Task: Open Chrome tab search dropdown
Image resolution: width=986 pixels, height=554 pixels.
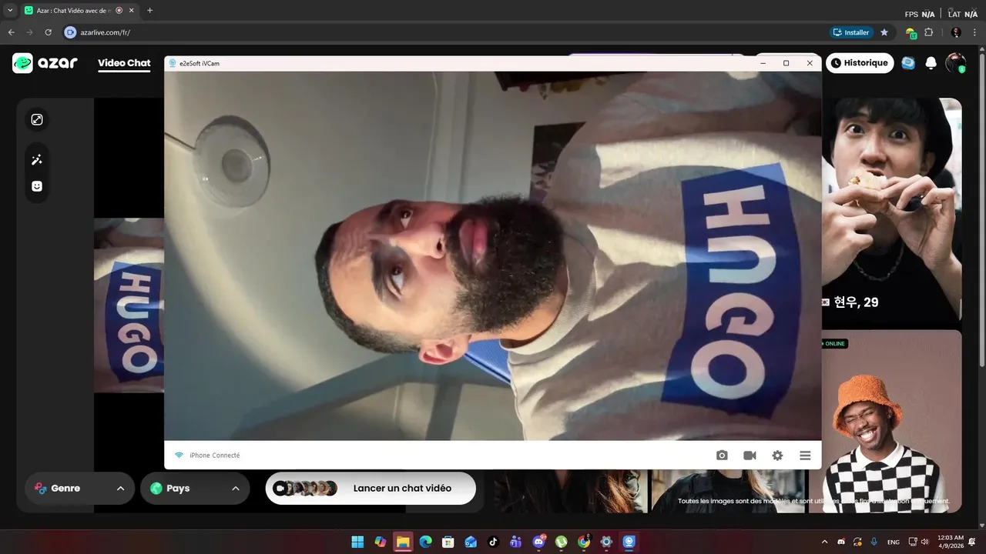Action: [x=11, y=11]
